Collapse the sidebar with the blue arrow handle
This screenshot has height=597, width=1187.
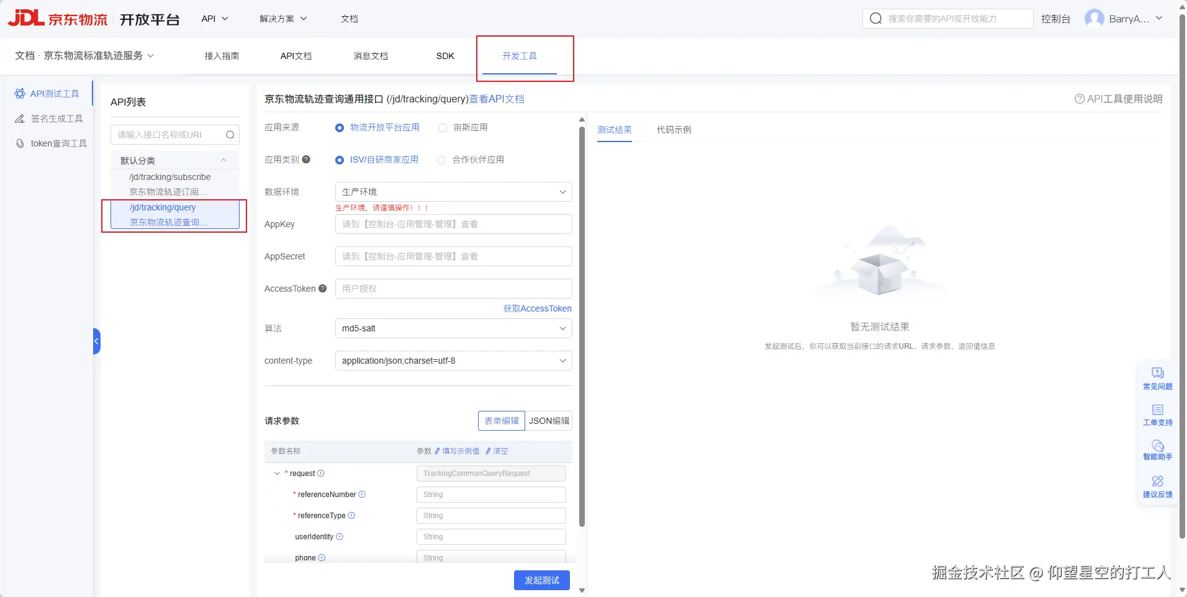point(96,341)
